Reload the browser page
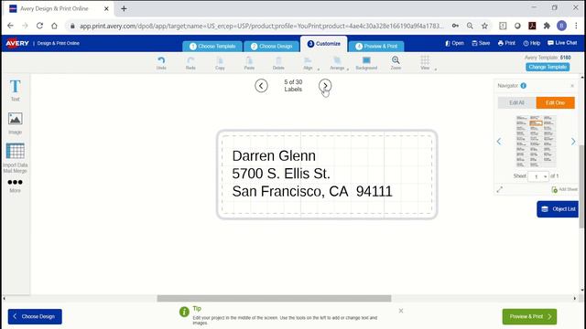 click(39, 26)
